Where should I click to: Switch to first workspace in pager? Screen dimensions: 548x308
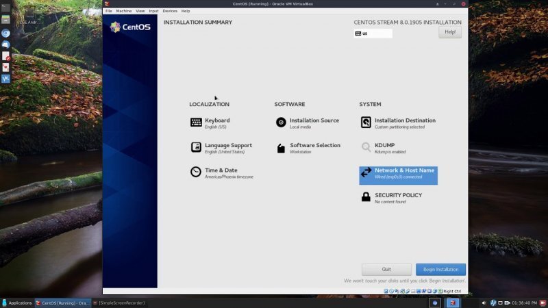pos(435,303)
